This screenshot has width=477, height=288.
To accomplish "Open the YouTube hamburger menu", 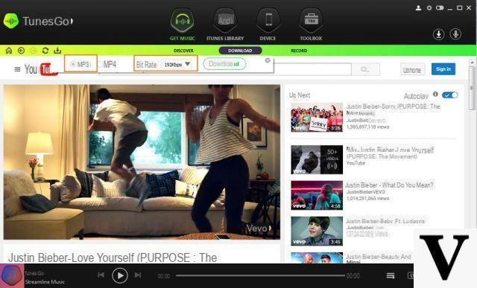I will [17, 69].
